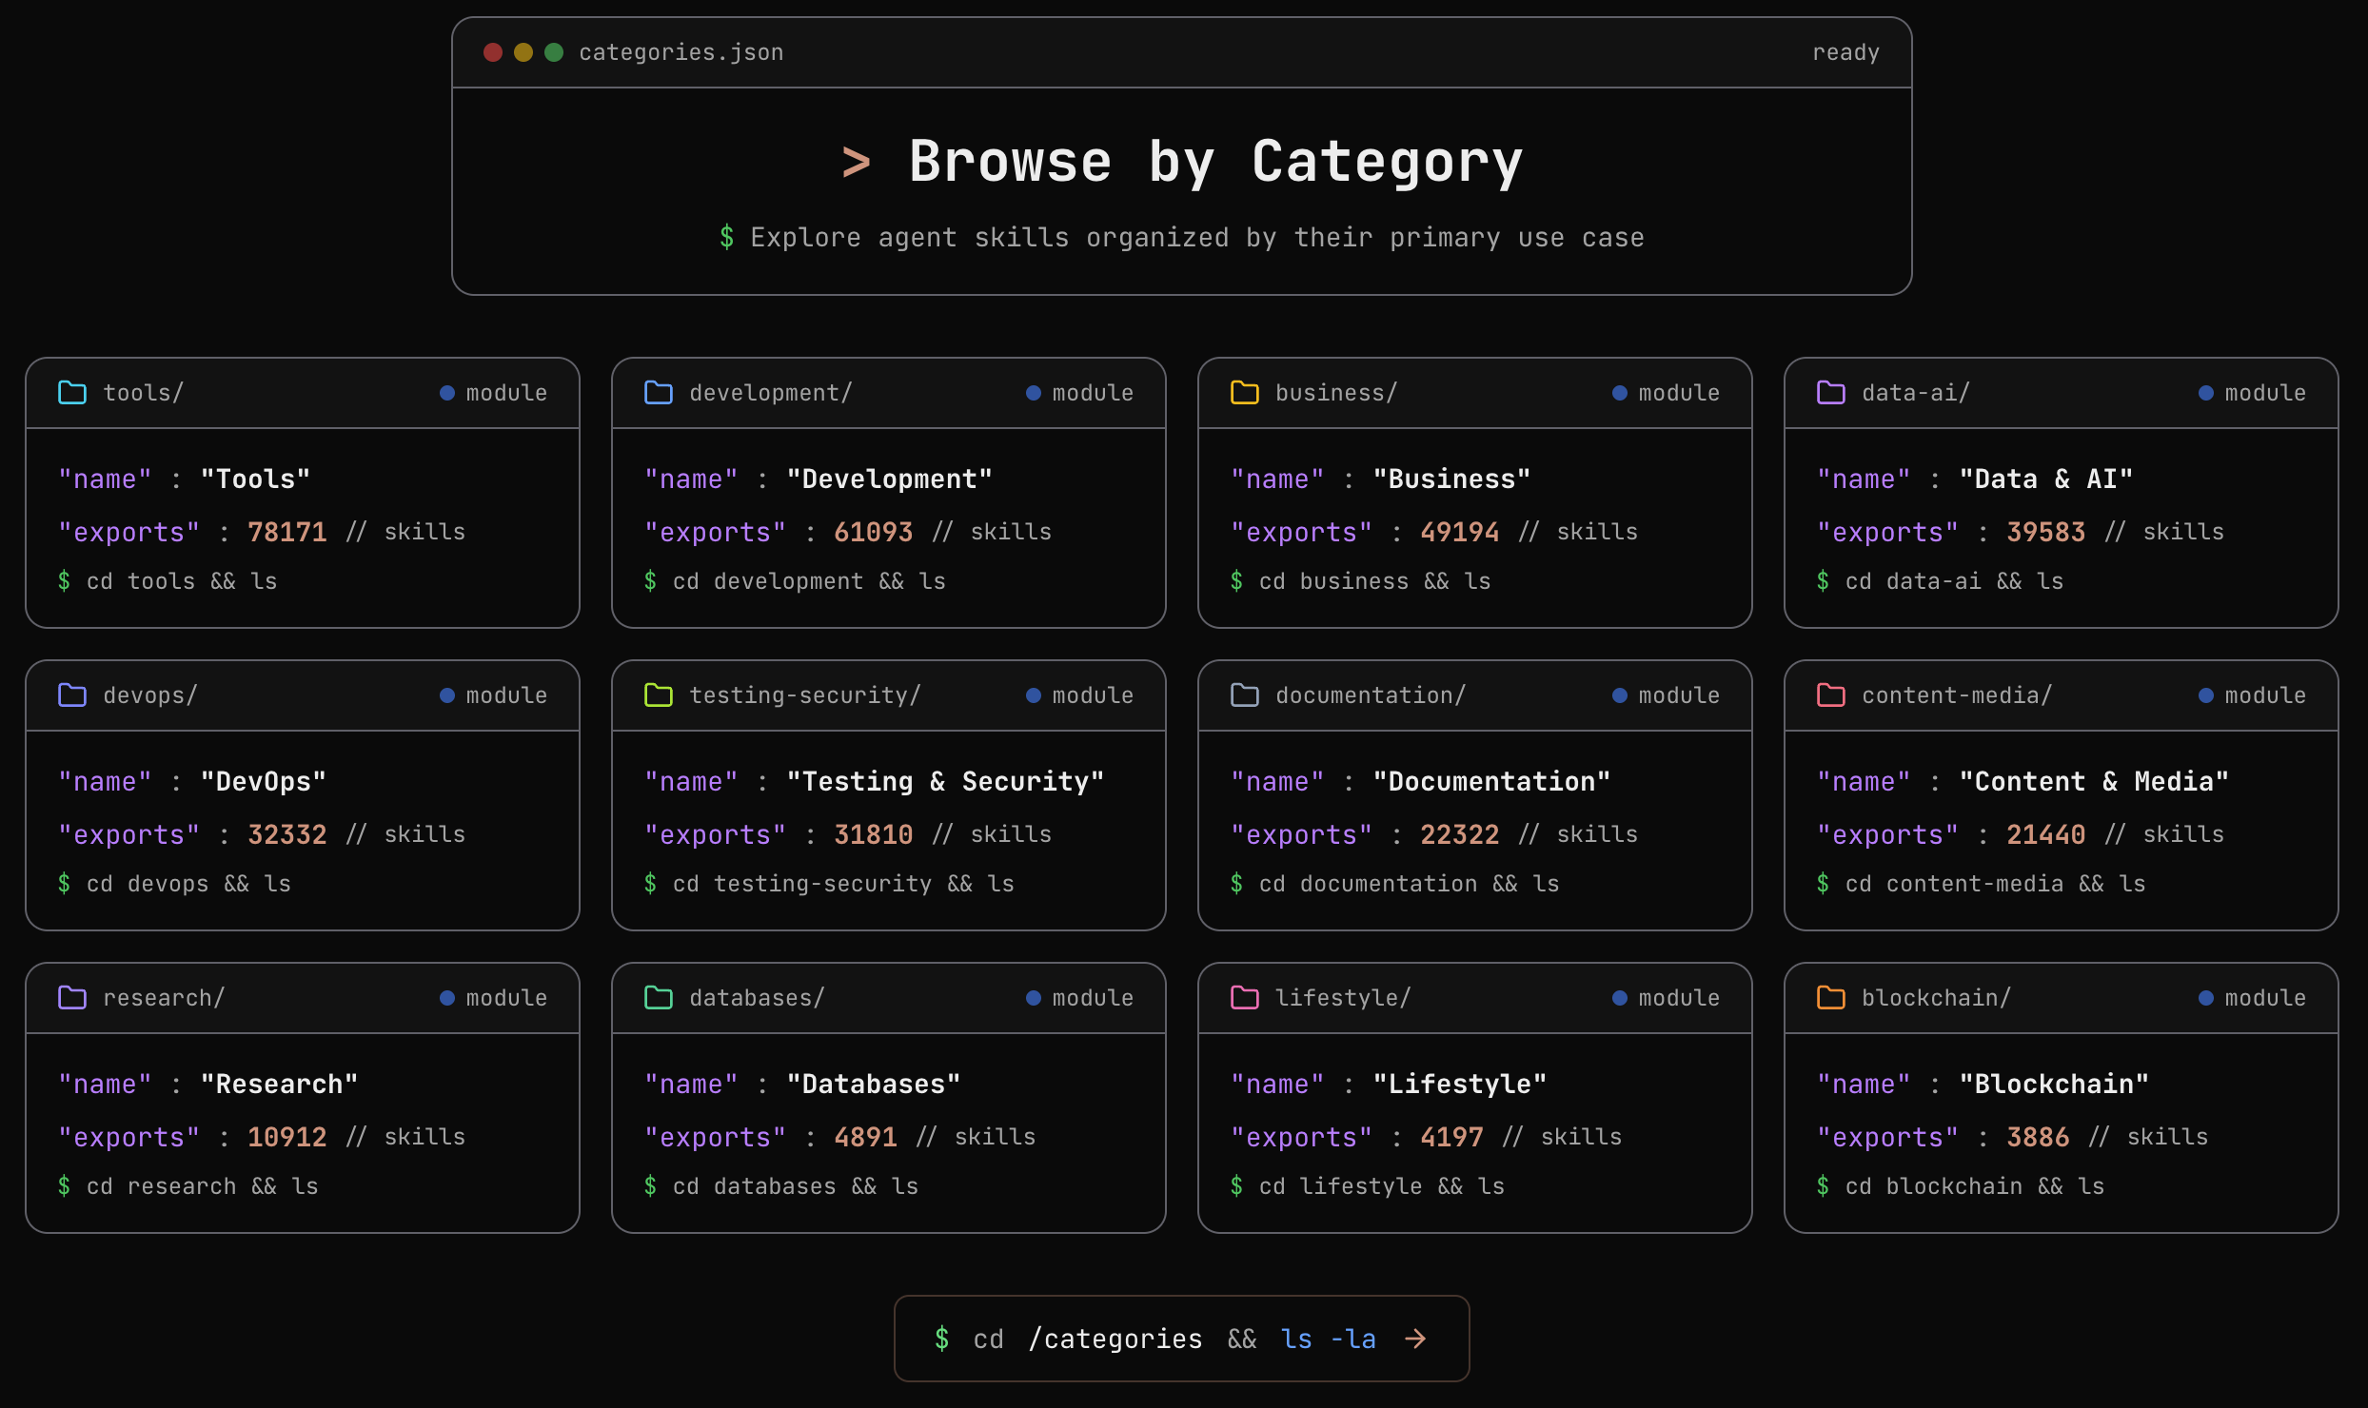Click the orange business/ folder icon

(1244, 392)
